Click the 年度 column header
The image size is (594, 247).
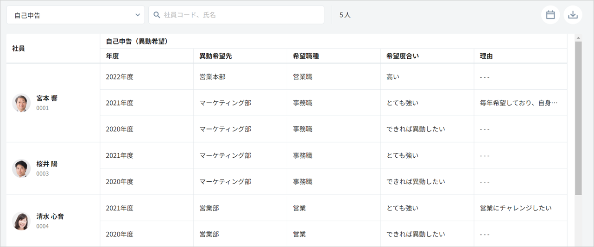pos(112,56)
